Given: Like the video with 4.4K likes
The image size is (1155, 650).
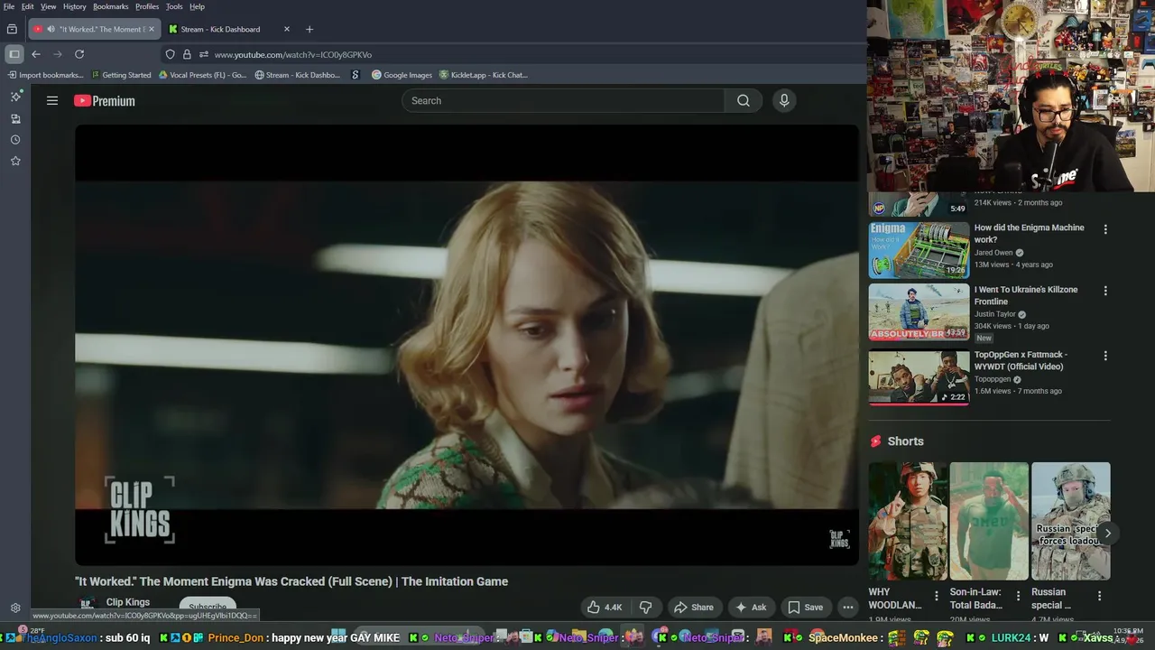Looking at the screenshot, I should click(x=604, y=608).
